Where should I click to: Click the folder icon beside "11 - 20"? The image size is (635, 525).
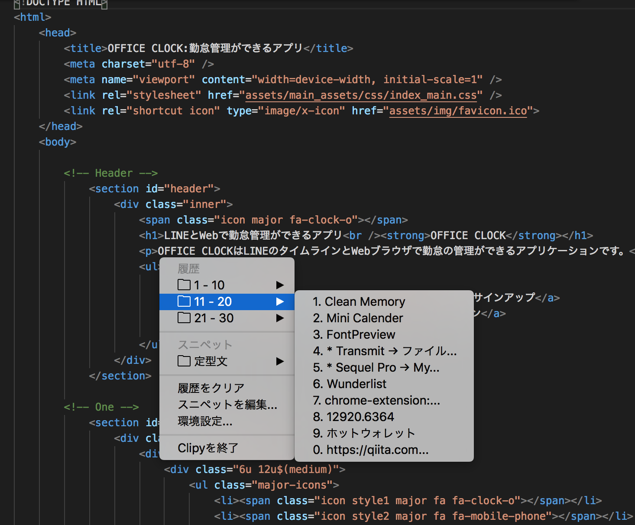[184, 301]
